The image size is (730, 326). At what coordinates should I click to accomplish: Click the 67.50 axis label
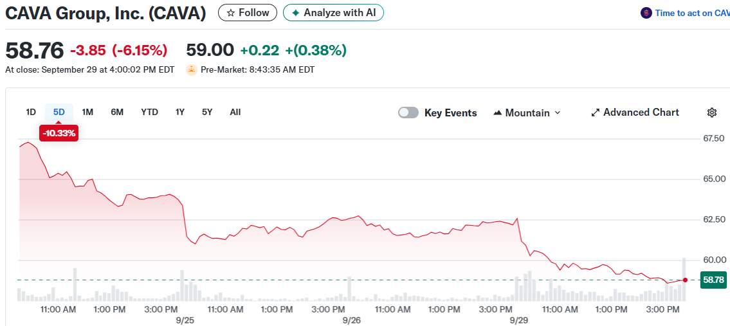click(713, 138)
